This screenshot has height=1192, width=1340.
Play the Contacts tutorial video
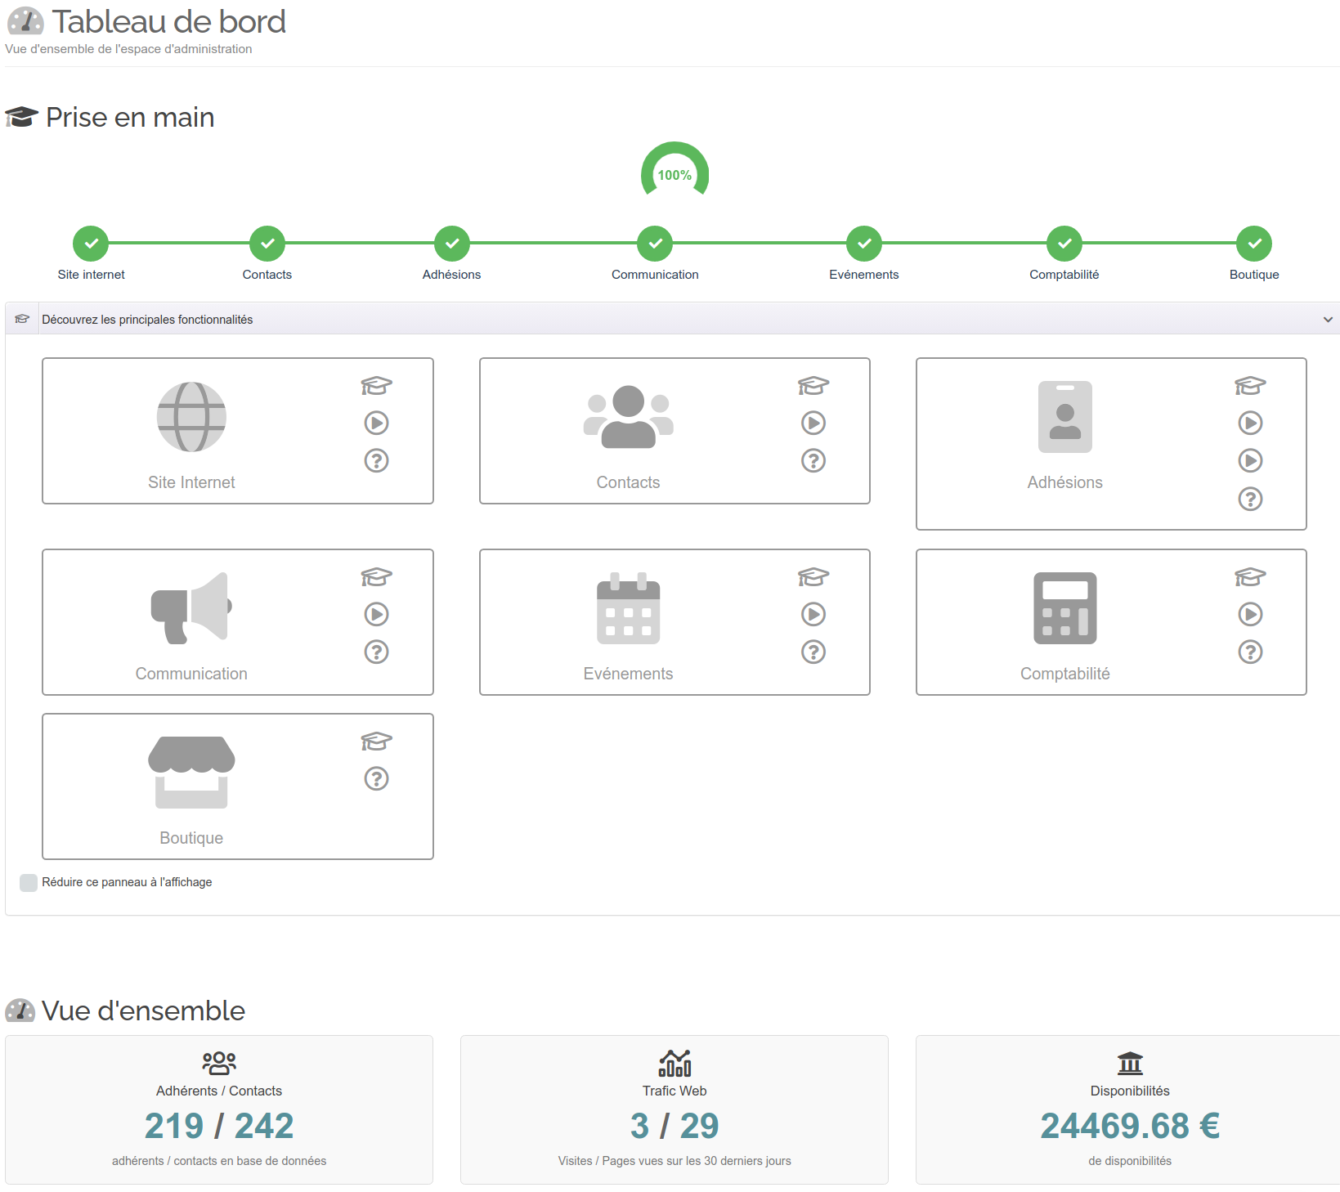(x=813, y=423)
